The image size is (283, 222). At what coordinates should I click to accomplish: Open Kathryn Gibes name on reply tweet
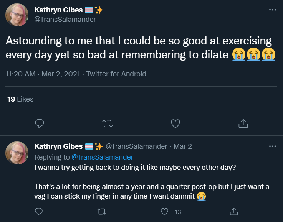[58, 146]
